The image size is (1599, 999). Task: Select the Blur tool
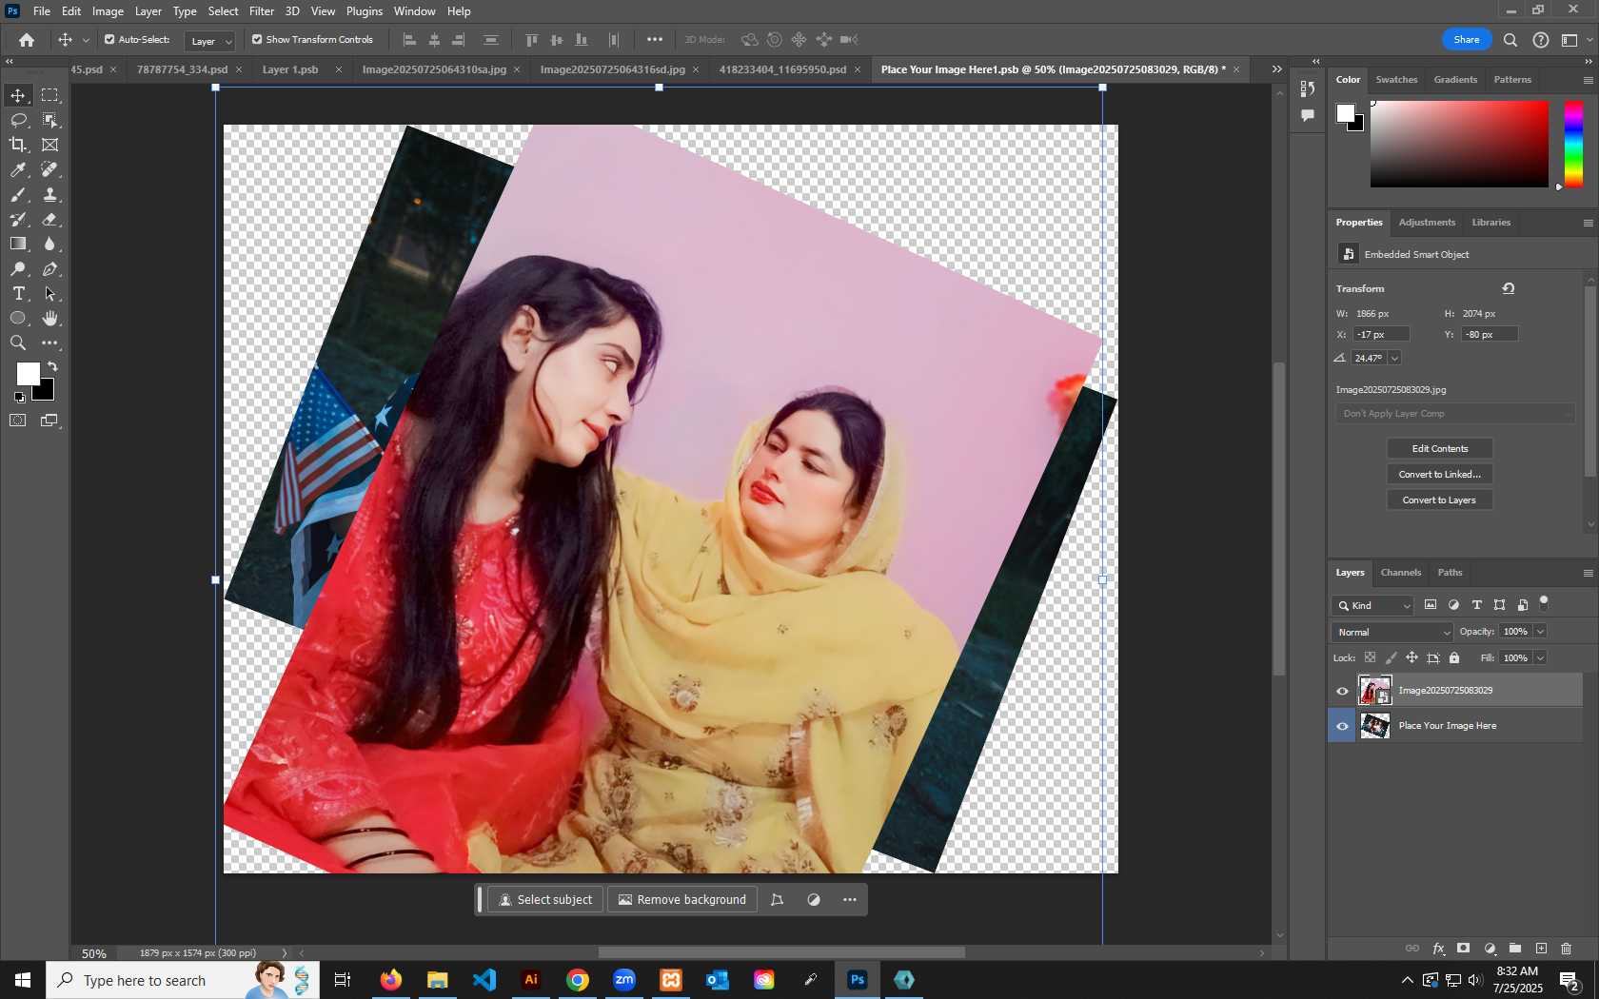49,244
